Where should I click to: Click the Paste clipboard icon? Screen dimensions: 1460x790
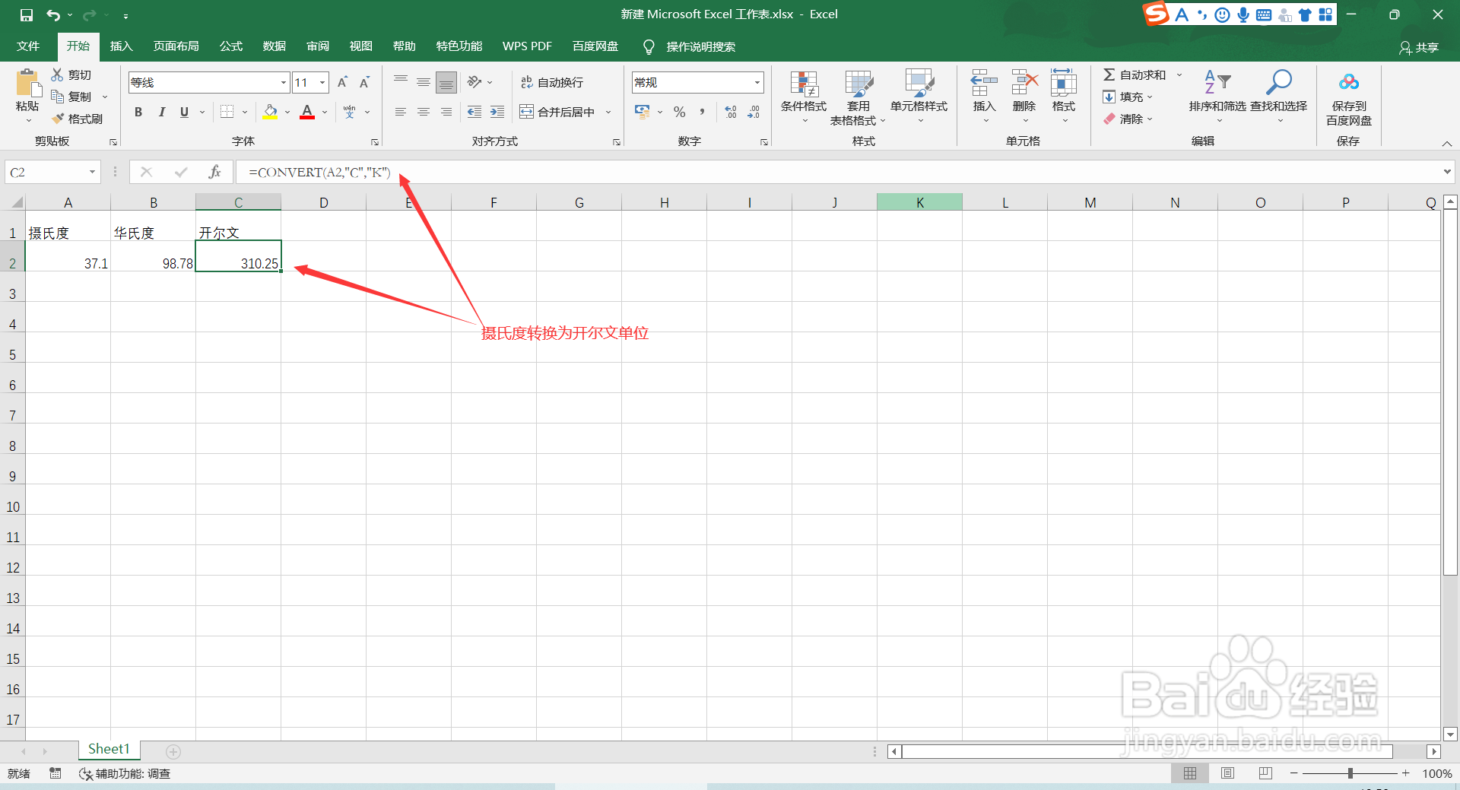[x=27, y=83]
